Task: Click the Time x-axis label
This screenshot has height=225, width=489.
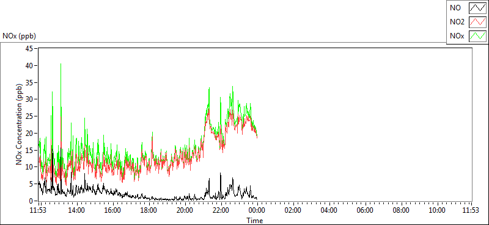Action: click(255, 221)
